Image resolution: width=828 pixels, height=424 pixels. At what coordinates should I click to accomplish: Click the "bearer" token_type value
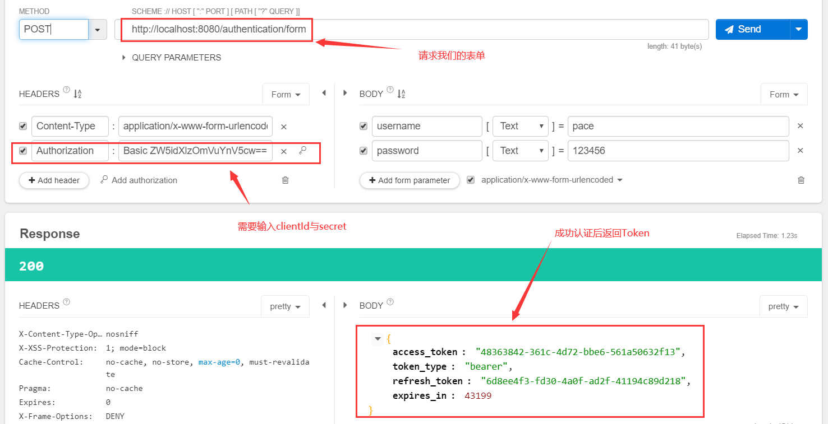click(x=487, y=367)
